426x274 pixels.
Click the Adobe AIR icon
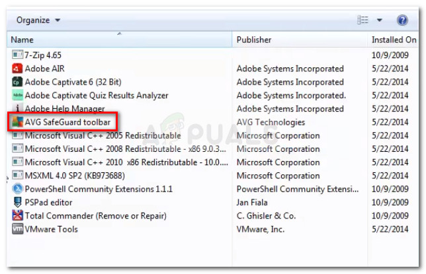(17, 69)
